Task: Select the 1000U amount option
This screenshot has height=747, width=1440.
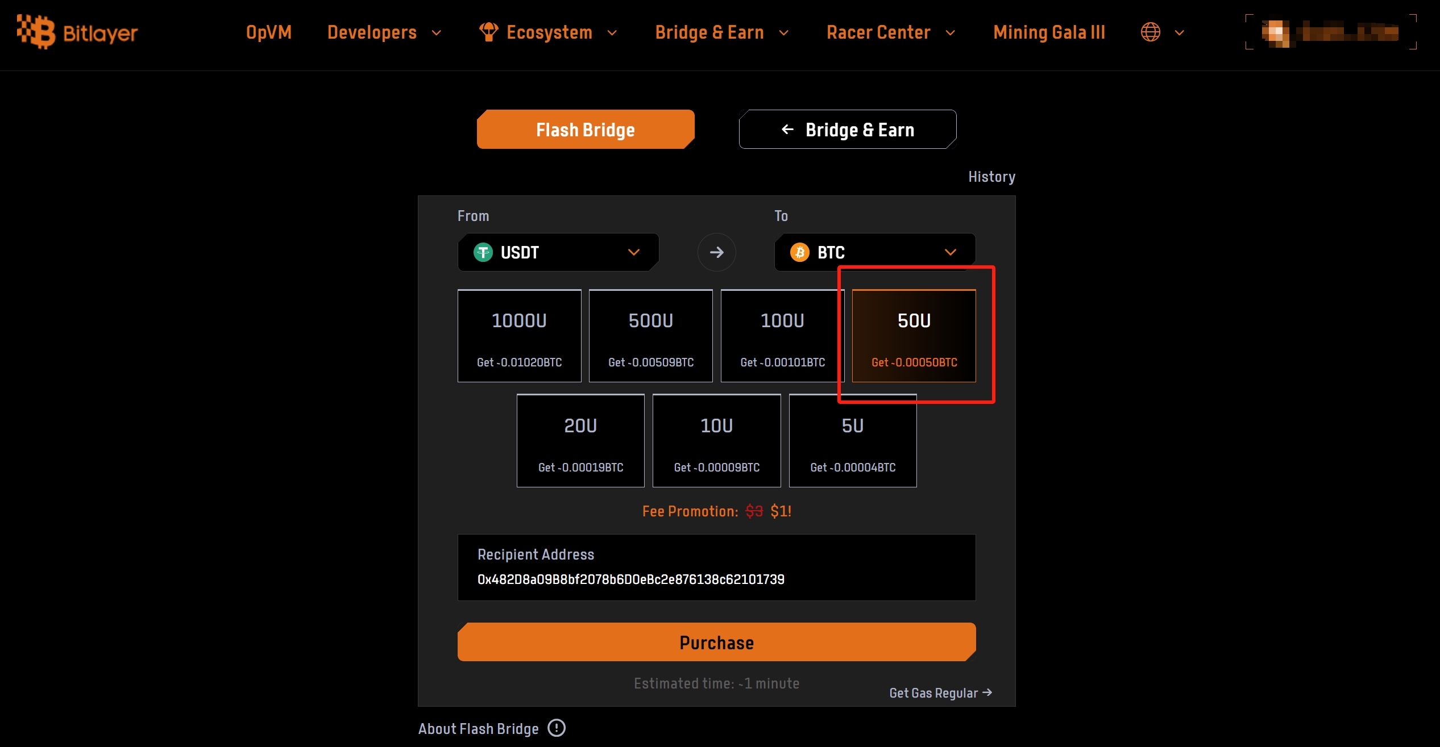Action: click(x=519, y=336)
